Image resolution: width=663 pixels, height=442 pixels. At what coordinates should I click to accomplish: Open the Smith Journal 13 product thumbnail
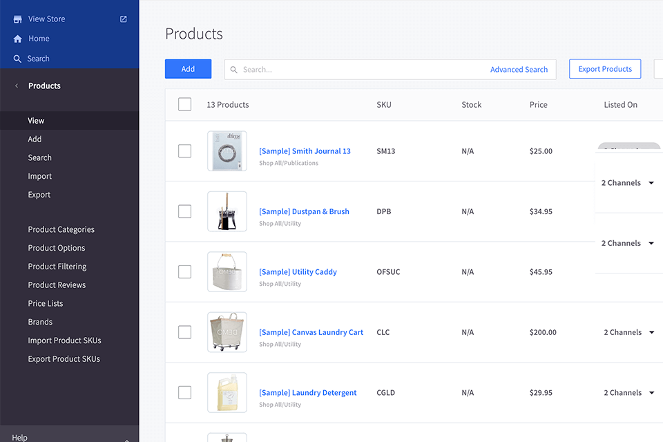[x=227, y=151]
